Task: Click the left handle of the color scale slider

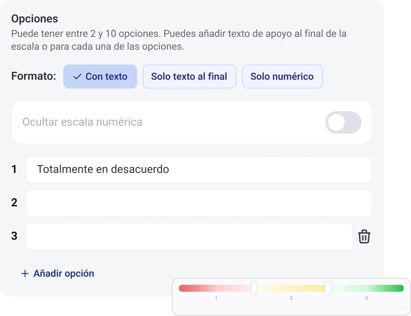Action: tap(254, 287)
